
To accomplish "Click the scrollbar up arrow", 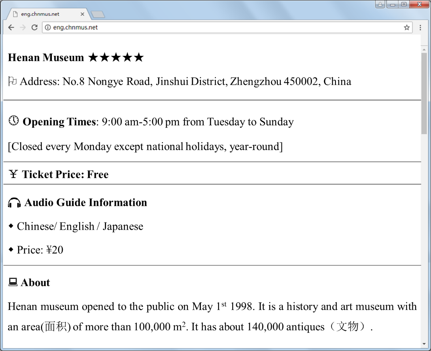I will tap(424, 49).
